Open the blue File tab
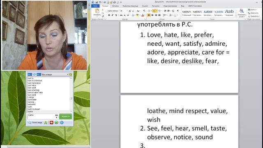Image resolution: width=263 pixels, height=148 pixels. (x=95, y=6)
